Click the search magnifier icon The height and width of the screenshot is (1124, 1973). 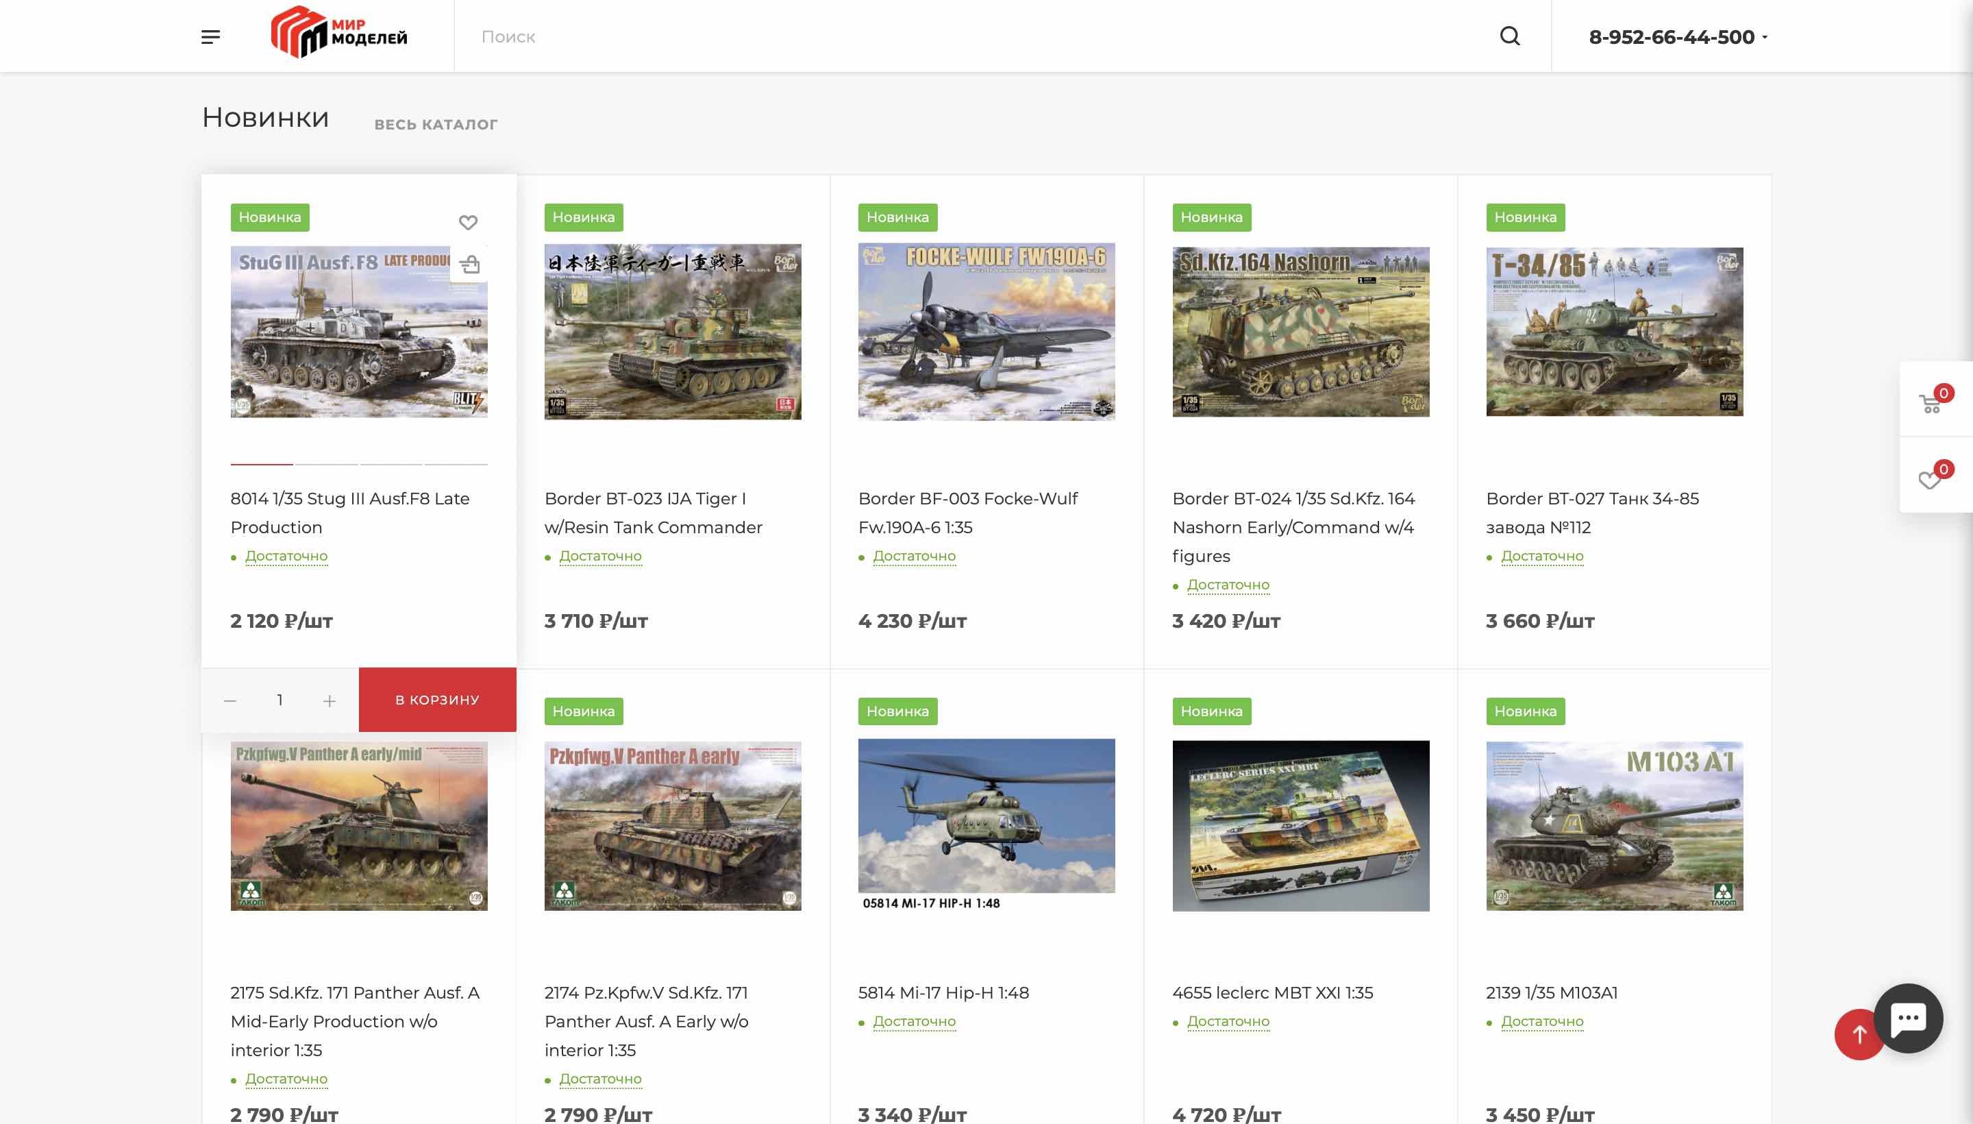(x=1509, y=36)
